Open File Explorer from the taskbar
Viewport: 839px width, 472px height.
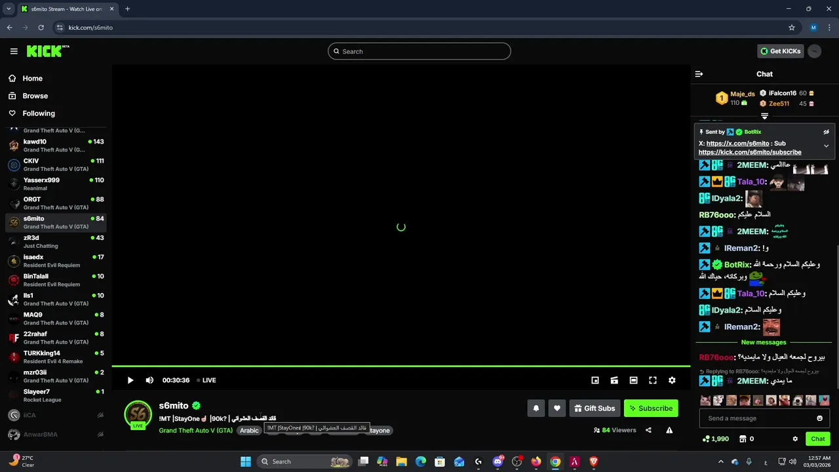tap(402, 462)
